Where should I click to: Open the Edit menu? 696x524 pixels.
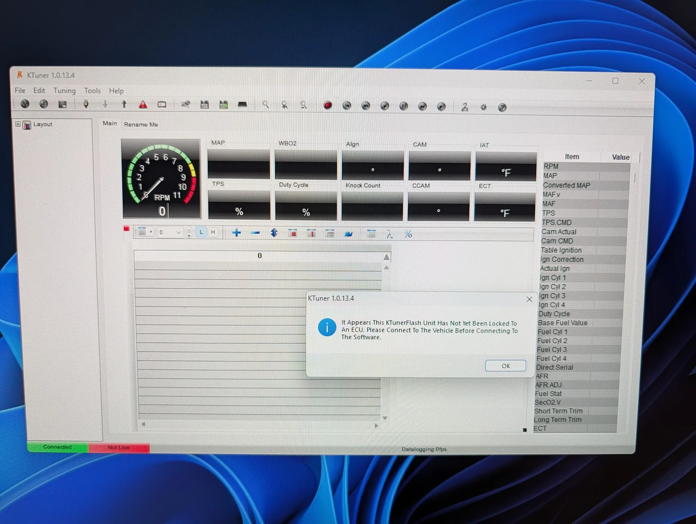pos(39,90)
